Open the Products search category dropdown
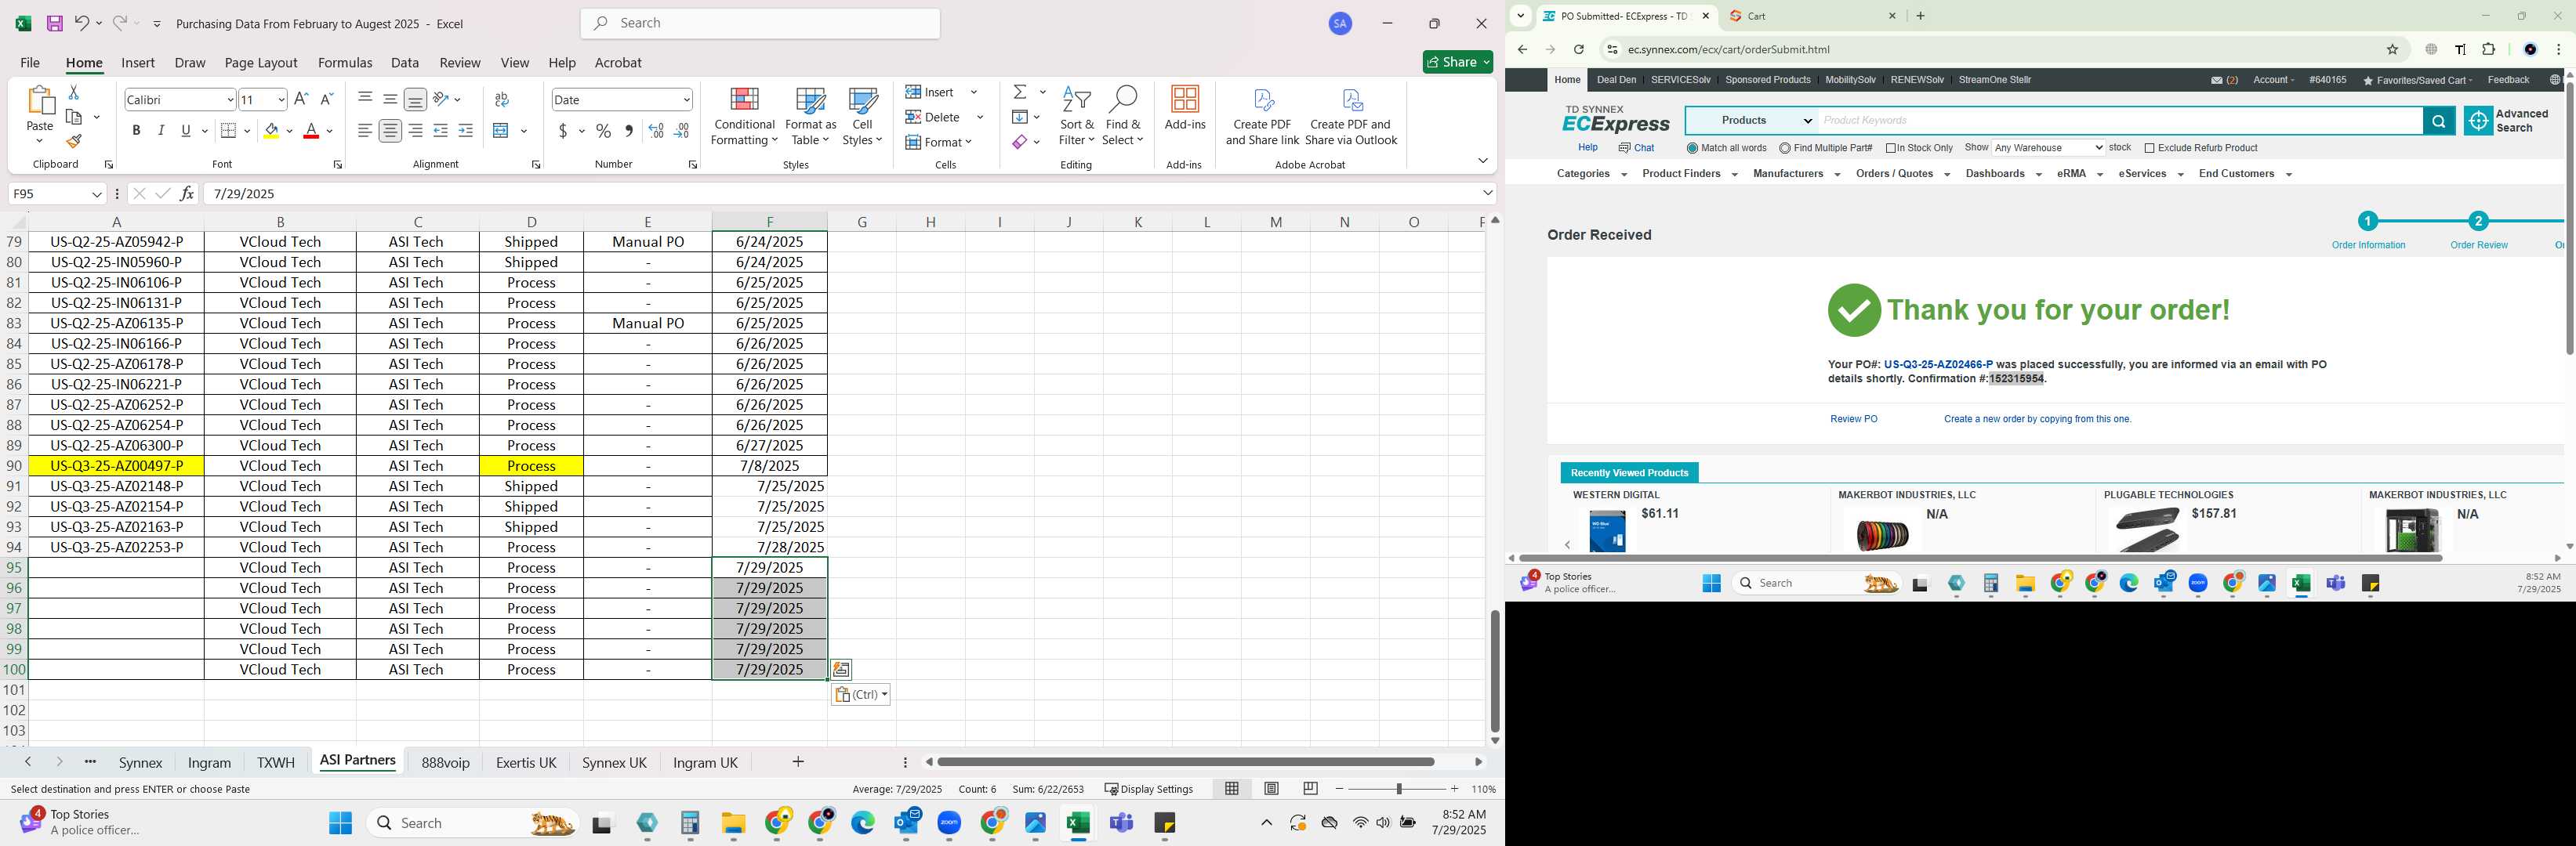The image size is (2576, 846). (x=1752, y=121)
